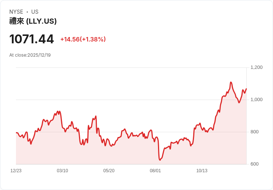Click the 600 y-axis price label
The height and width of the screenshot is (190, 273).
coord(254,164)
